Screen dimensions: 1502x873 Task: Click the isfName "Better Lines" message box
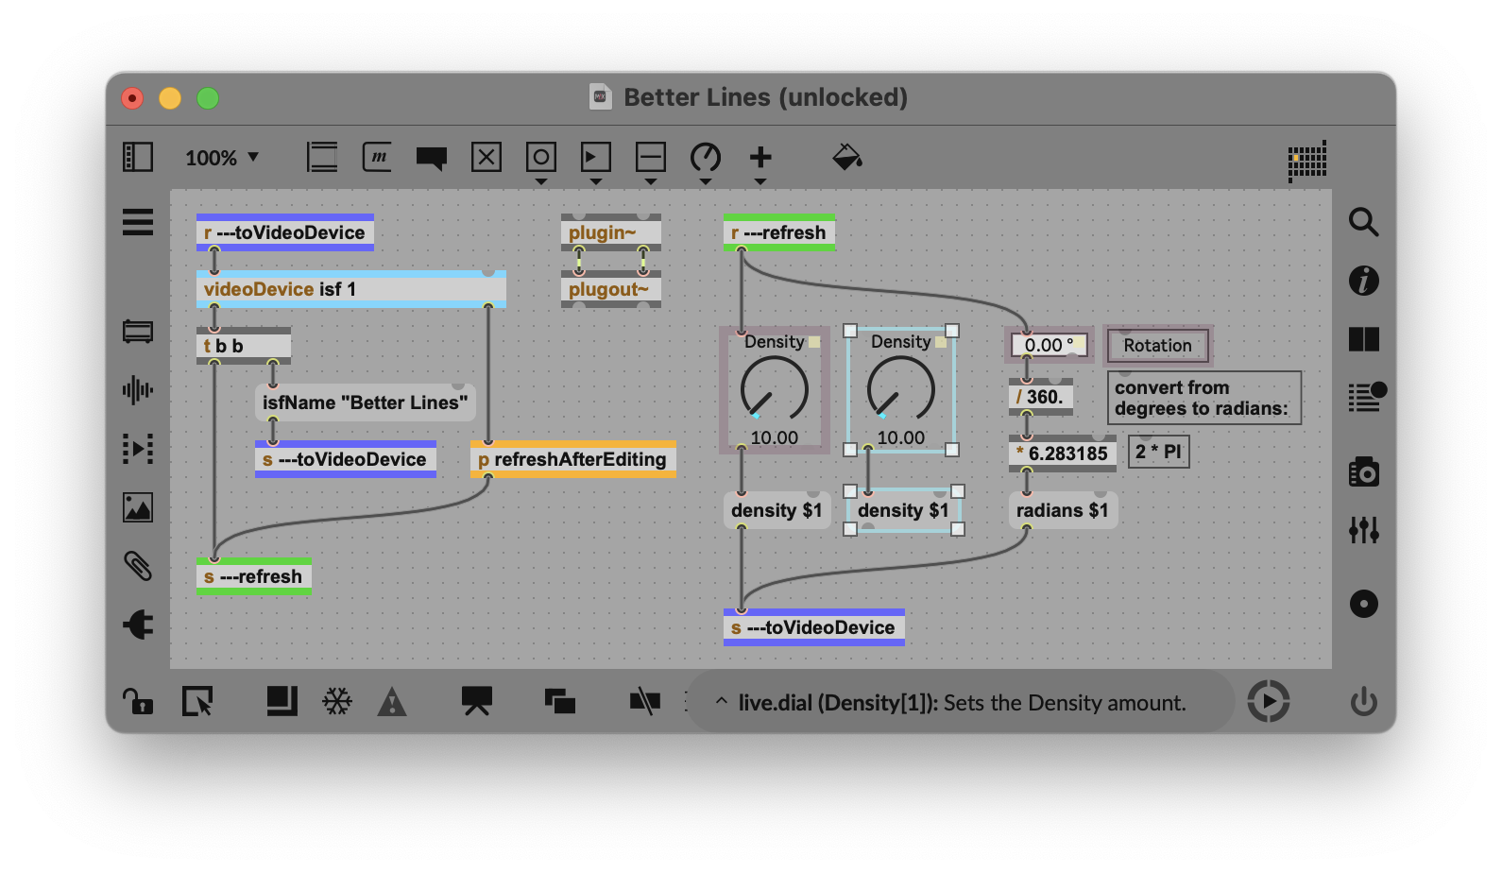click(365, 402)
